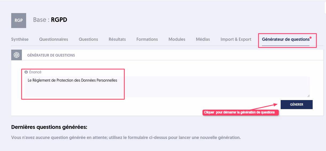Select the Formations tab
Viewport: 326px width, 151px height.
point(147,39)
